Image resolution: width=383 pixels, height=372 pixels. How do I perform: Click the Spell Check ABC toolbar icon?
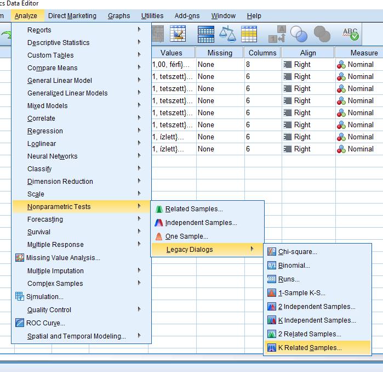tap(351, 34)
